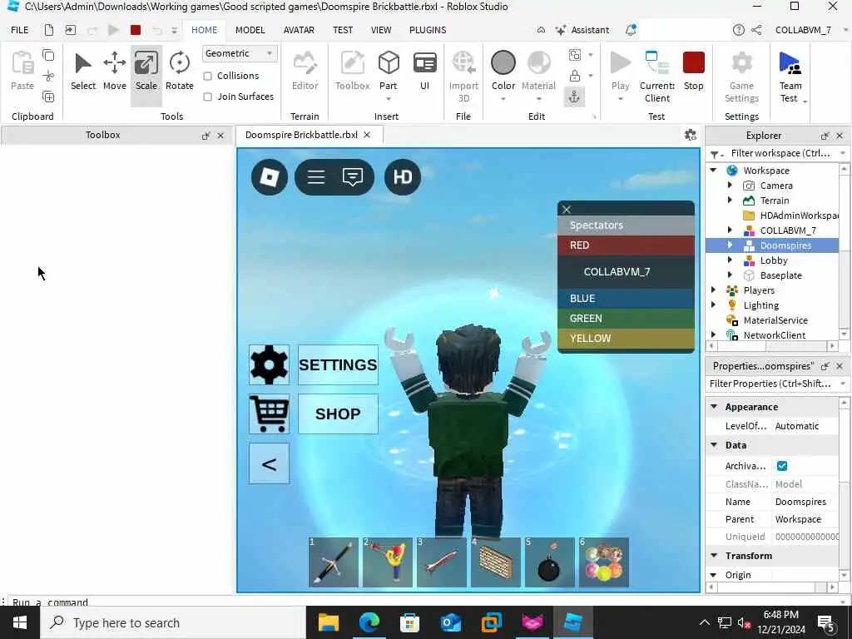Open the Color dropdown arrow
The width and height of the screenshot is (852, 639).
pyautogui.click(x=503, y=99)
